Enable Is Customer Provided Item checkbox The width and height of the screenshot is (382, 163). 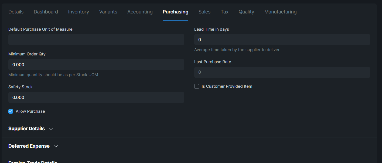(197, 86)
